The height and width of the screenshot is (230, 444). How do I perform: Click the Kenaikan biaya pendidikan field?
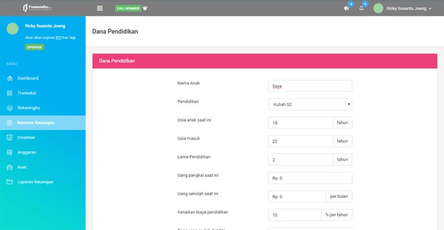click(x=294, y=214)
